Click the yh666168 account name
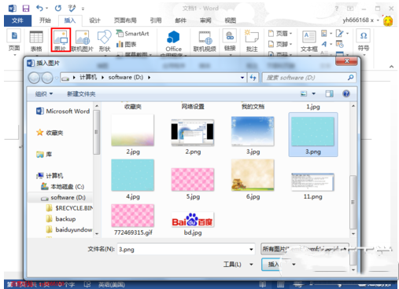Screen dimensions: 399x289 (357, 20)
